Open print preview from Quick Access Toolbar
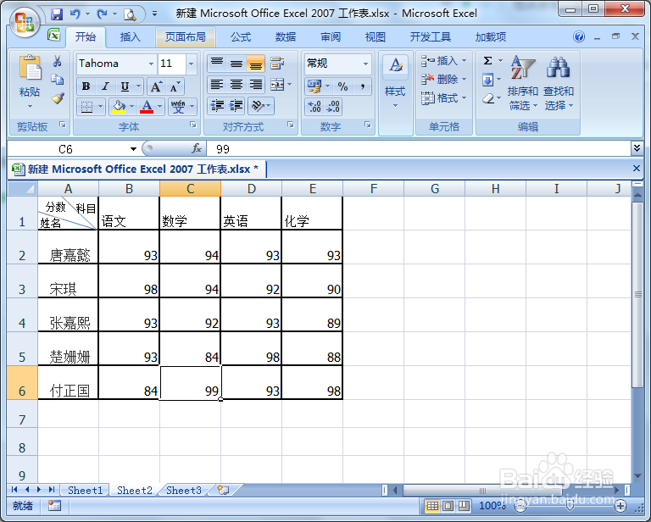Image resolution: width=651 pixels, height=522 pixels. pos(130,15)
